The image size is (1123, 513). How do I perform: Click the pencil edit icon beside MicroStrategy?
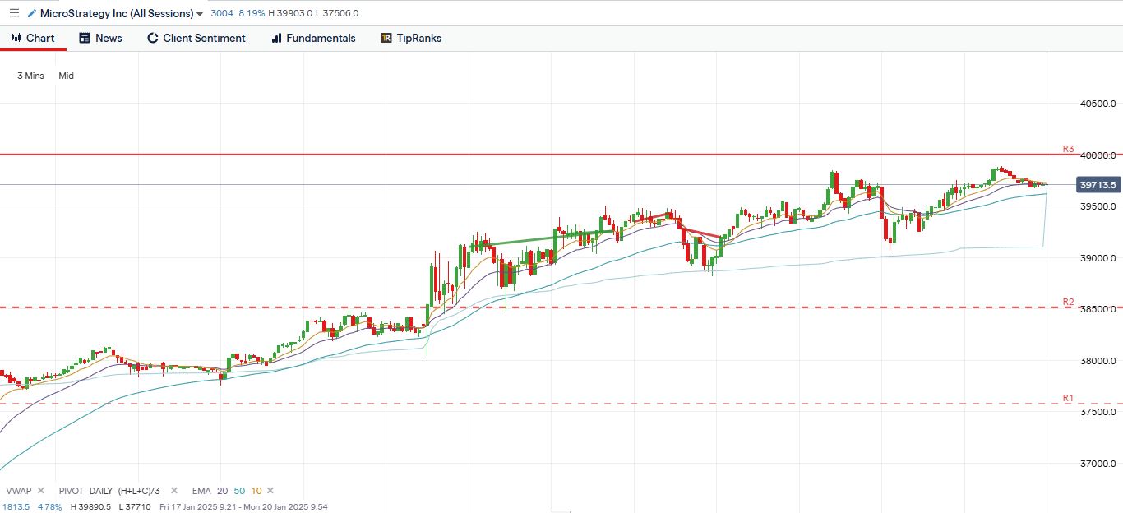32,13
